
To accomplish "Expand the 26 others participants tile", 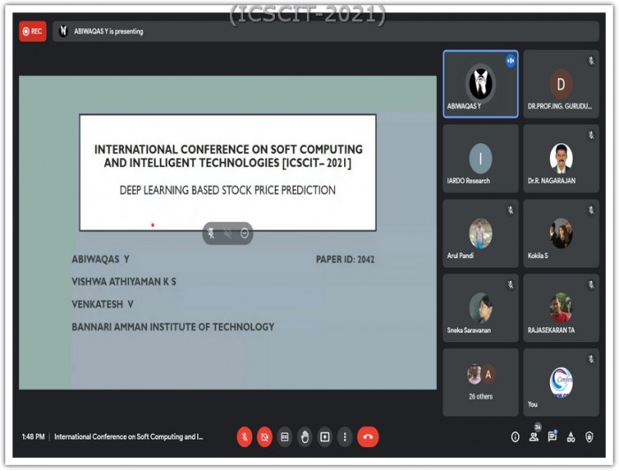I will 480,383.
